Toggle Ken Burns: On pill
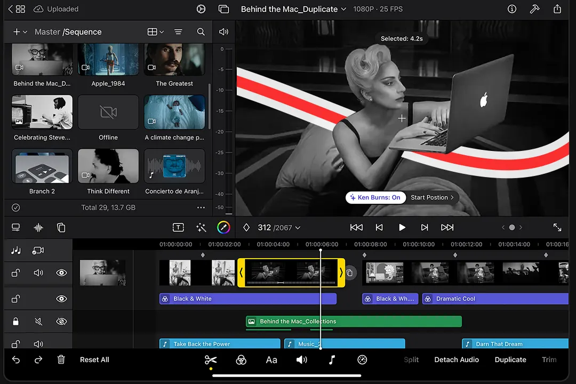576x384 pixels. pyautogui.click(x=376, y=197)
